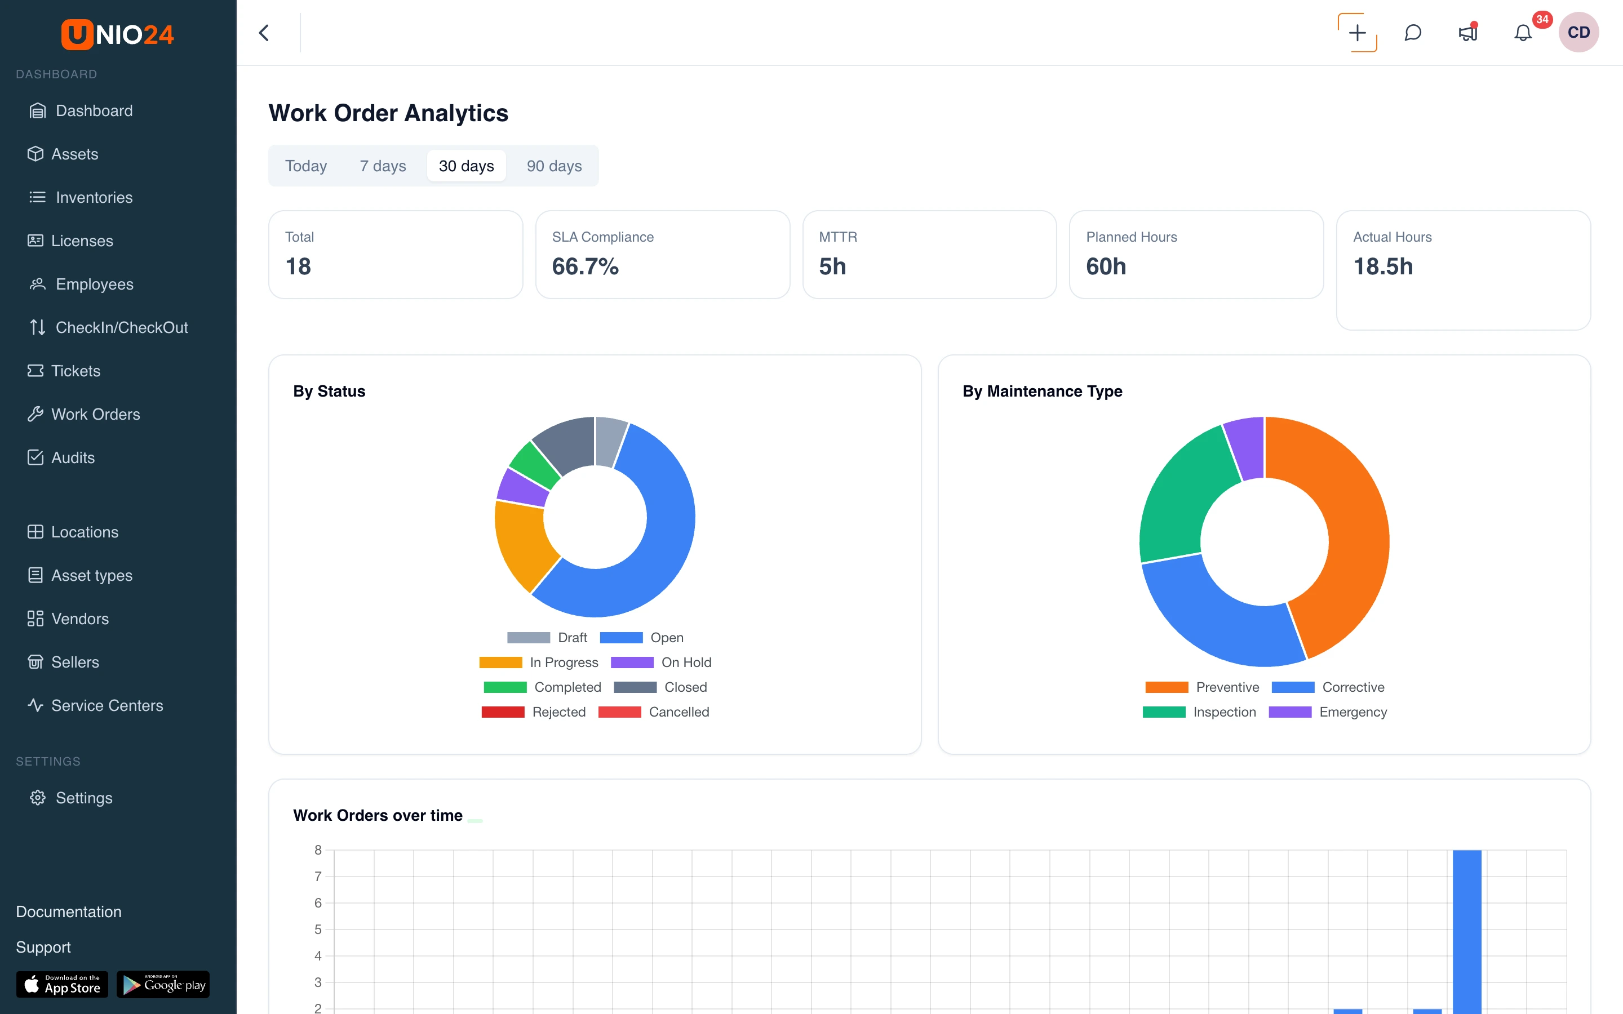The width and height of the screenshot is (1623, 1014).
Task: Click the SLA Compliance card
Action: [662, 254]
